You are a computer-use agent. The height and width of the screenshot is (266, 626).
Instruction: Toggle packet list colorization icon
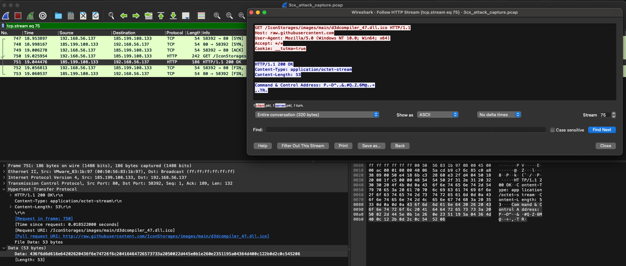201,16
